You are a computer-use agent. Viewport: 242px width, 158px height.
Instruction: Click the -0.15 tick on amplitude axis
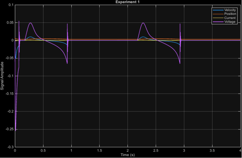[9, 94]
